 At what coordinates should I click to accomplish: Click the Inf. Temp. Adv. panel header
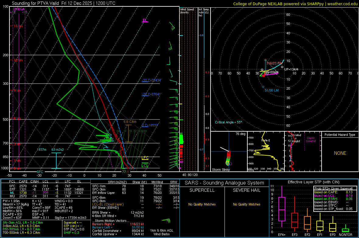click(x=204, y=12)
